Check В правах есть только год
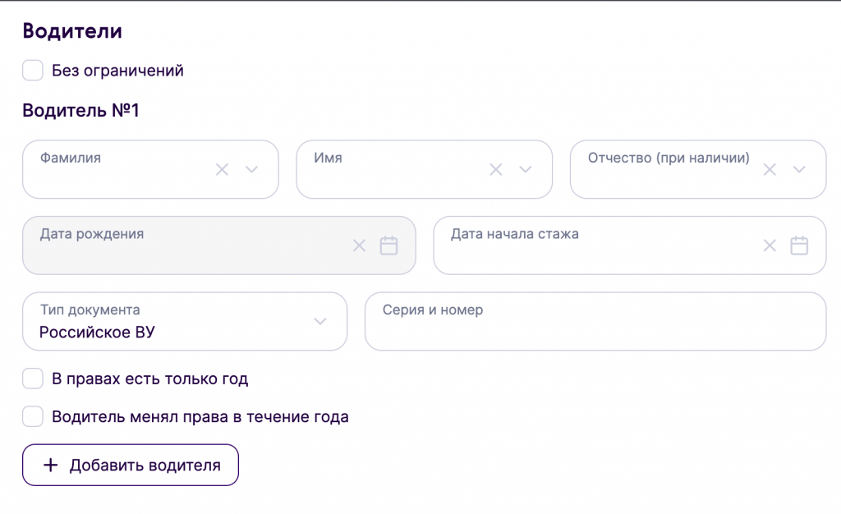 pyautogui.click(x=33, y=379)
